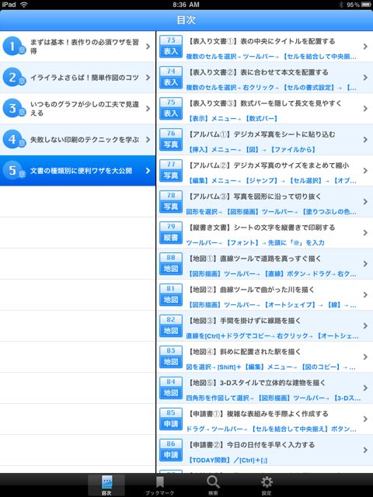Screen dimensions: 373x497
Task: Expand chapter 4 印刷のテクニック chevron
Action: point(148,140)
